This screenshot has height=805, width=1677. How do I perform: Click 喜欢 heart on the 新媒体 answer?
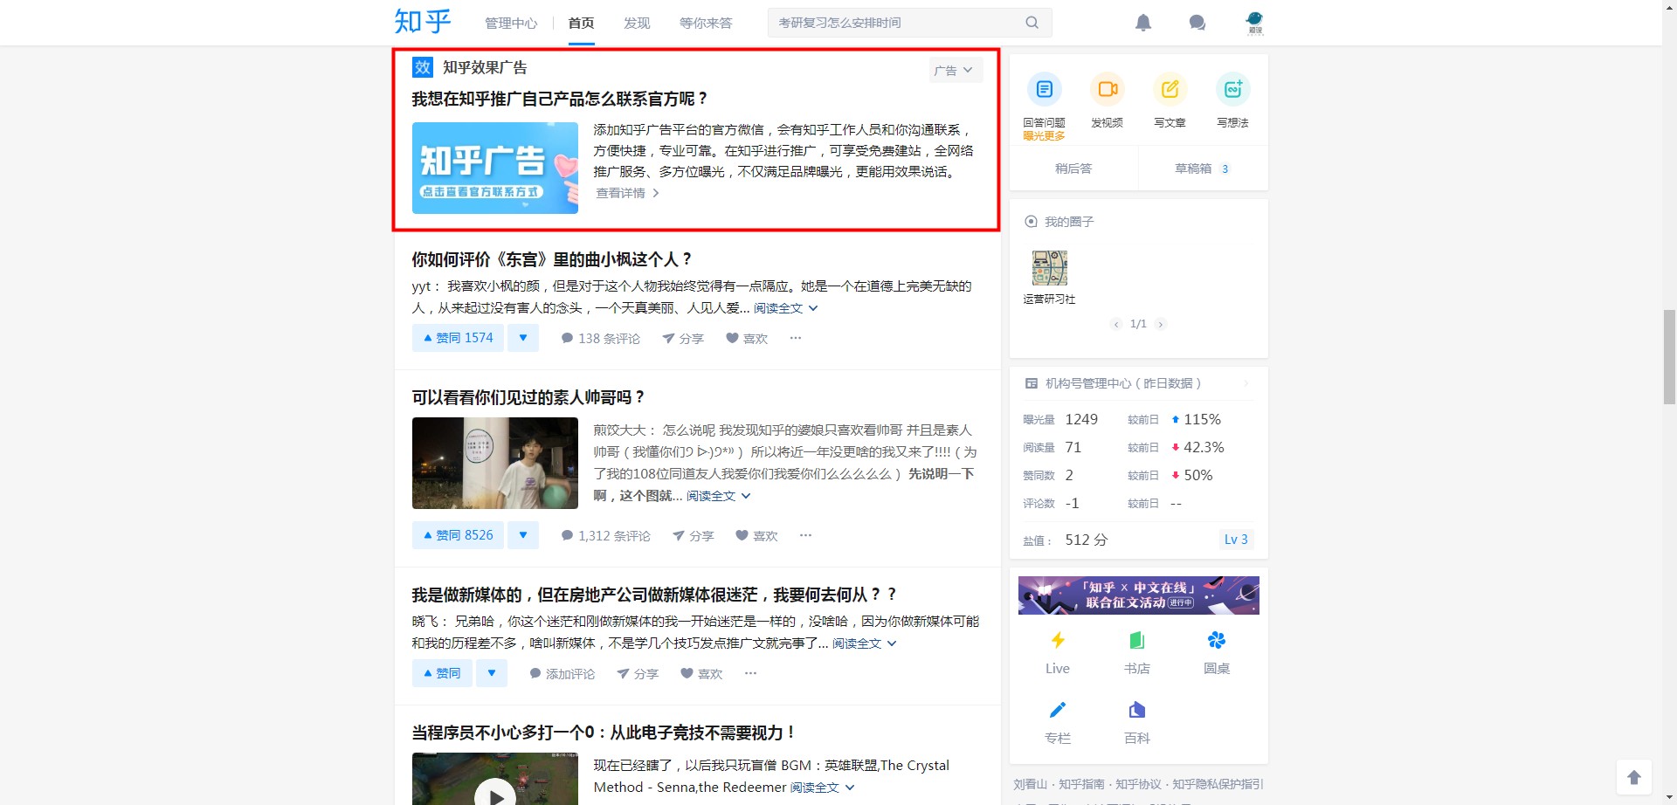(702, 674)
